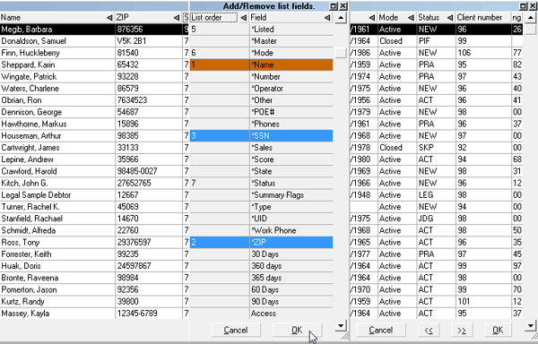Click the scrollbar thumb in the right-hand list window
This screenshot has height=344, width=538.
[531, 30]
